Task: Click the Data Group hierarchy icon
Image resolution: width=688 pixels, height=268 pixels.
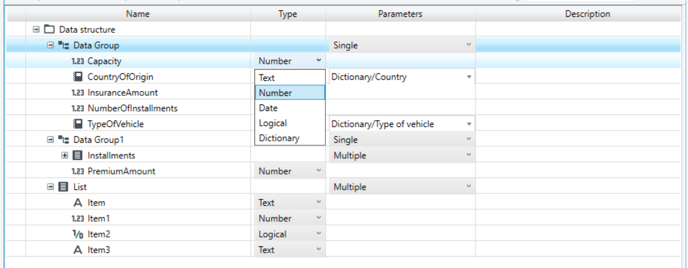Action: 64,45
